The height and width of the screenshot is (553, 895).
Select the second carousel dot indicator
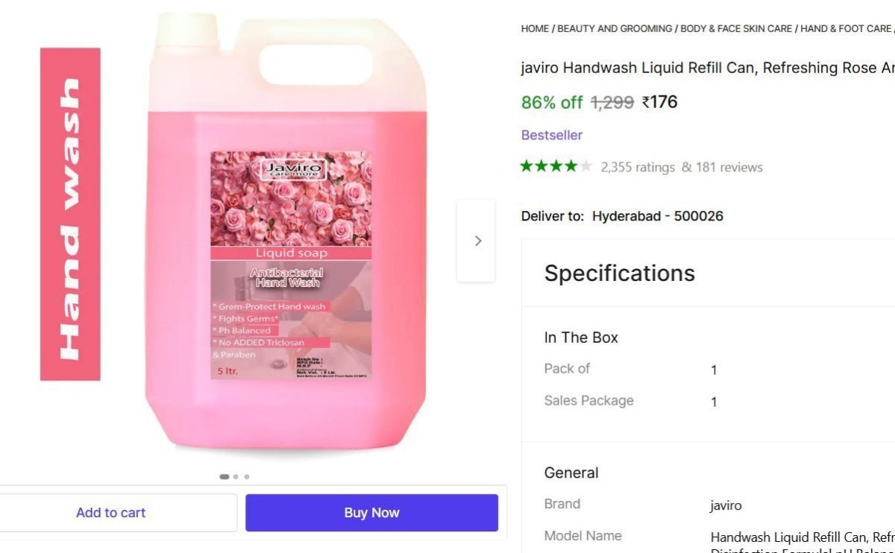pyautogui.click(x=236, y=476)
